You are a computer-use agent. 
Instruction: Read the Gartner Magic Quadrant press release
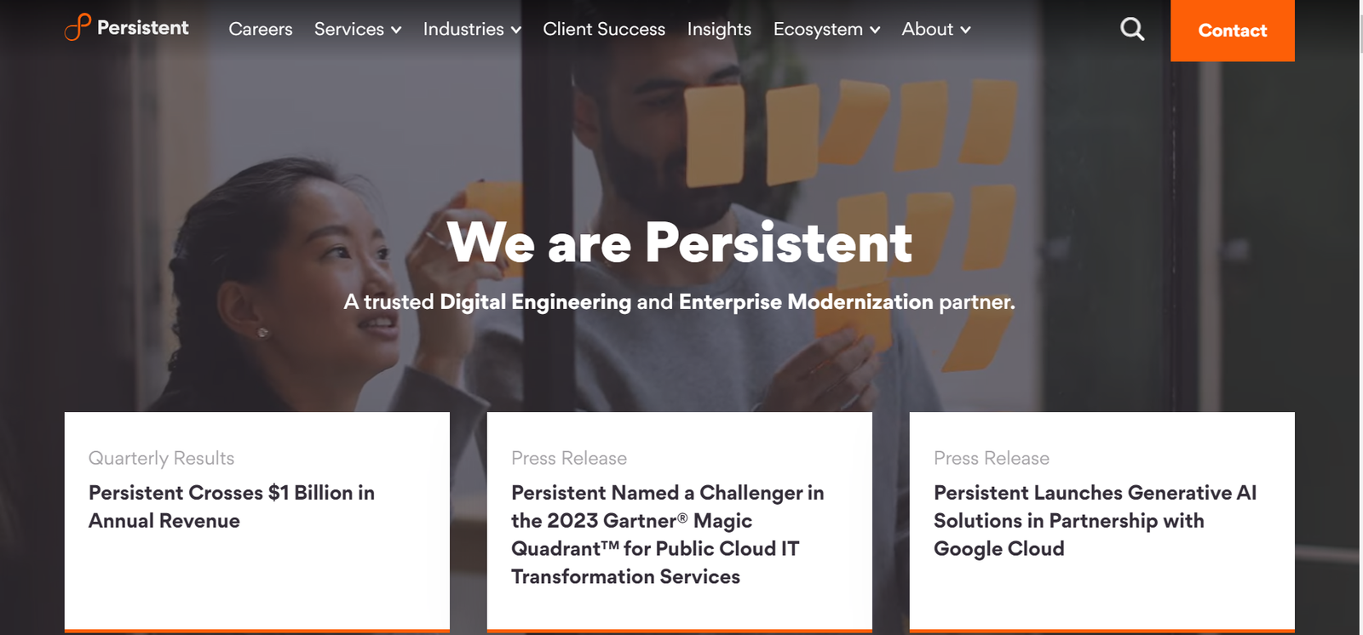click(668, 535)
